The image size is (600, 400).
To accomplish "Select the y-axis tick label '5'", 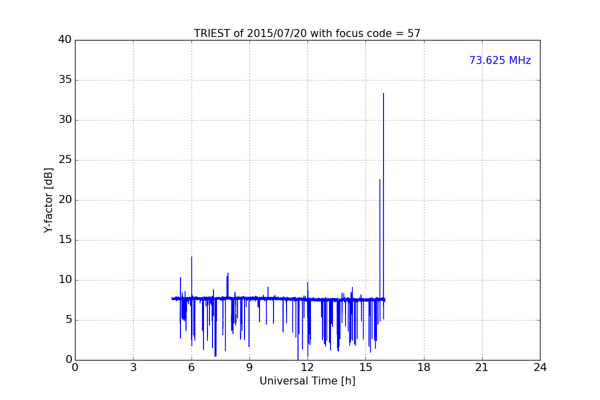I will click(x=68, y=320).
